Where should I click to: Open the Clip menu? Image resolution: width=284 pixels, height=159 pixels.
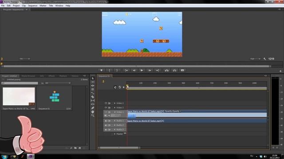click(x=24, y=6)
